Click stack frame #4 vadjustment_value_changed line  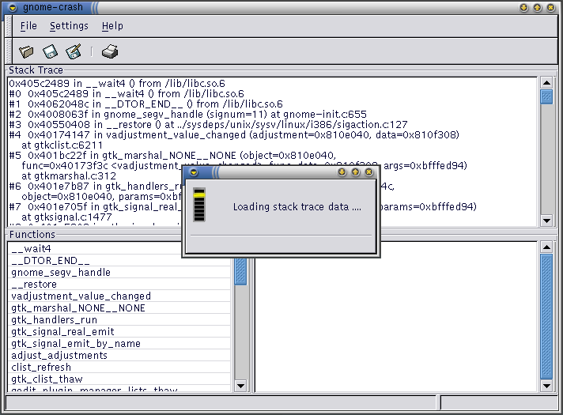point(234,135)
